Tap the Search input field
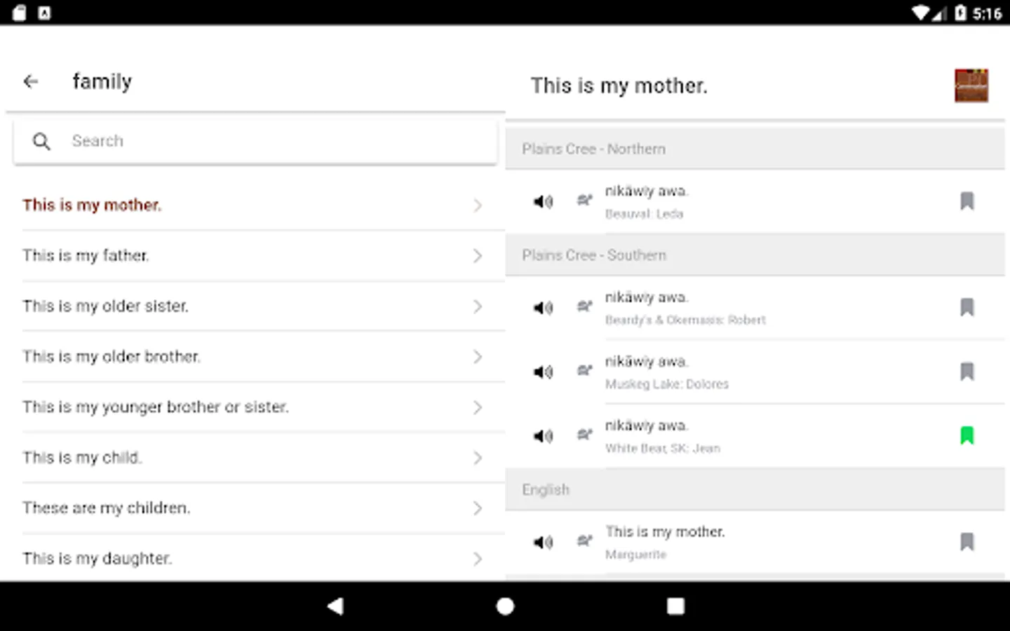The image size is (1010, 631). tap(267, 141)
